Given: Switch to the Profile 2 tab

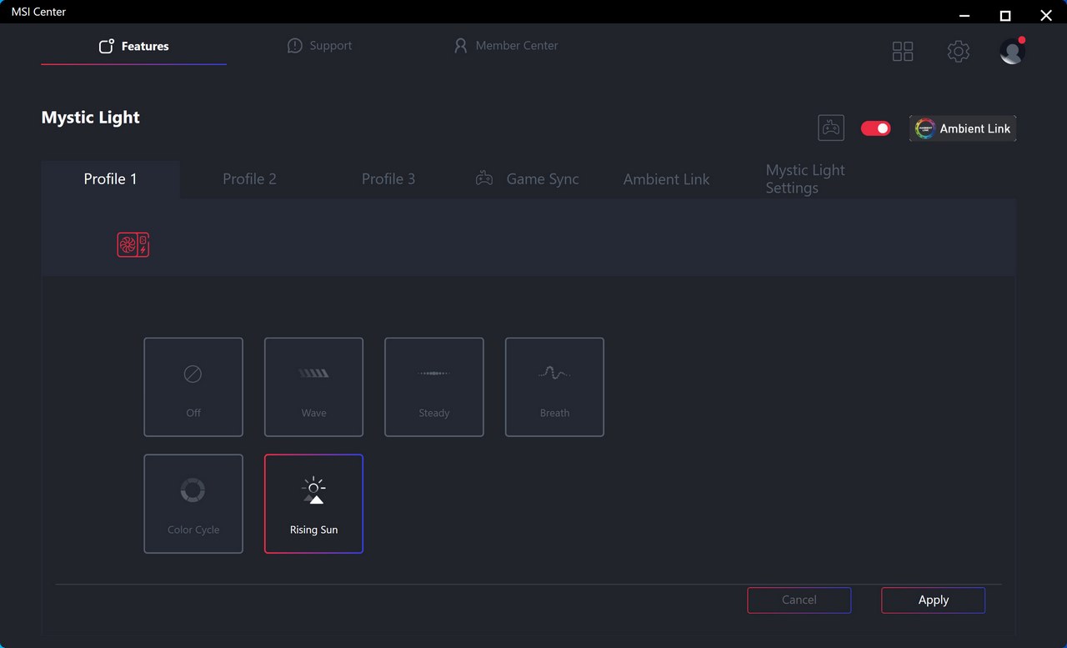Looking at the screenshot, I should tap(249, 179).
